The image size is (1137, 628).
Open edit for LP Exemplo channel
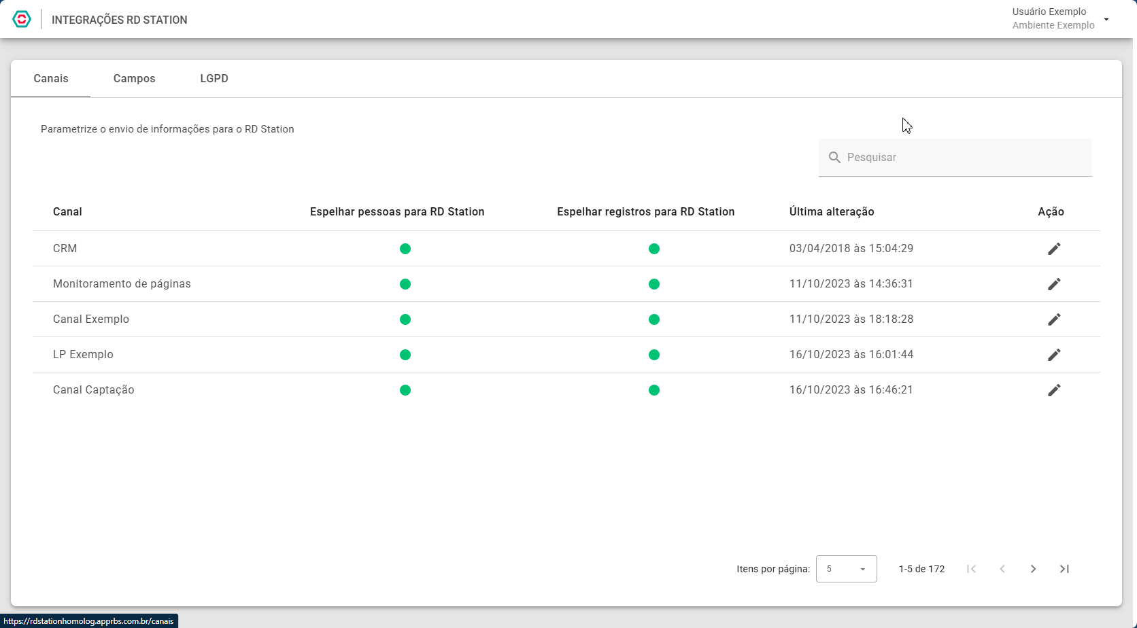click(1054, 355)
